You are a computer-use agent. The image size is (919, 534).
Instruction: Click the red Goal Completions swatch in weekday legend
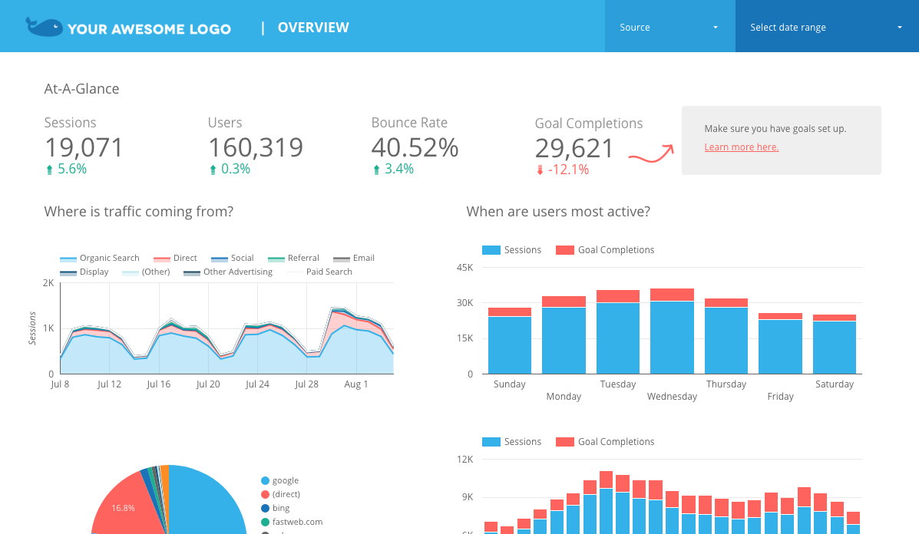pyautogui.click(x=564, y=250)
